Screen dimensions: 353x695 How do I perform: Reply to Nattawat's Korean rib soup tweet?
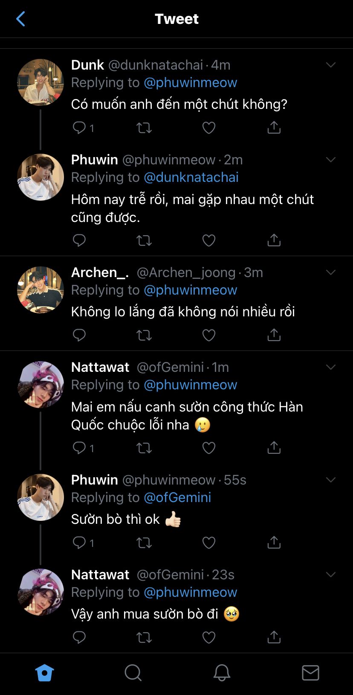(x=79, y=447)
